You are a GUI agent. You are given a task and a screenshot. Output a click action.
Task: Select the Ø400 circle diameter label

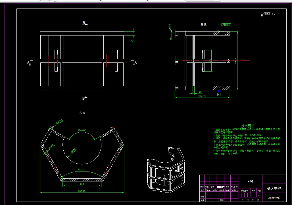pos(73,151)
